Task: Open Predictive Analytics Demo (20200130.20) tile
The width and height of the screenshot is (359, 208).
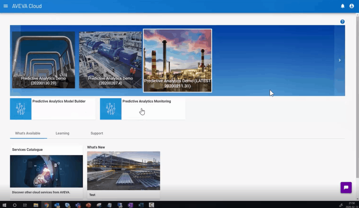Action: tap(43, 60)
